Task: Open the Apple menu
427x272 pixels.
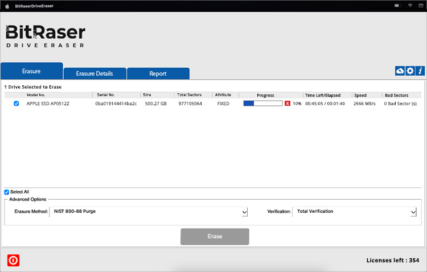Action: 7,6
